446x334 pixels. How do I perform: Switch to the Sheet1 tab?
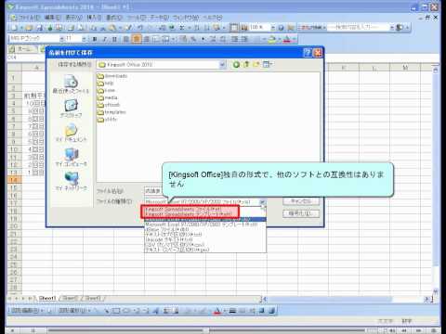(x=47, y=299)
